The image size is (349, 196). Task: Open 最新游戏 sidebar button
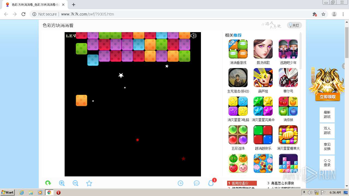[327, 115]
